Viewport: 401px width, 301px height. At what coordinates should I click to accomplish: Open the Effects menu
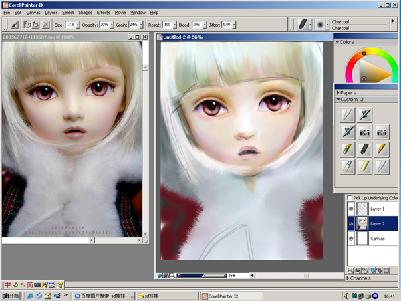(104, 13)
